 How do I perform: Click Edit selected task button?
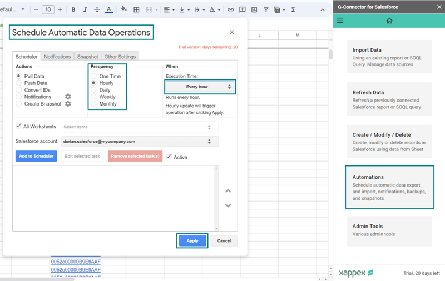point(82,156)
